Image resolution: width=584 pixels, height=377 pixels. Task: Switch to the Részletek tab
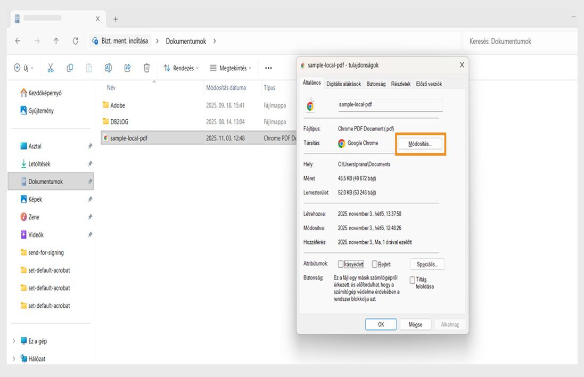[x=401, y=84]
